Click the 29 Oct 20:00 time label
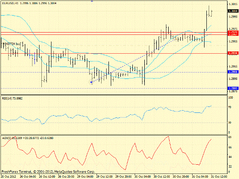 (x=124, y=176)
